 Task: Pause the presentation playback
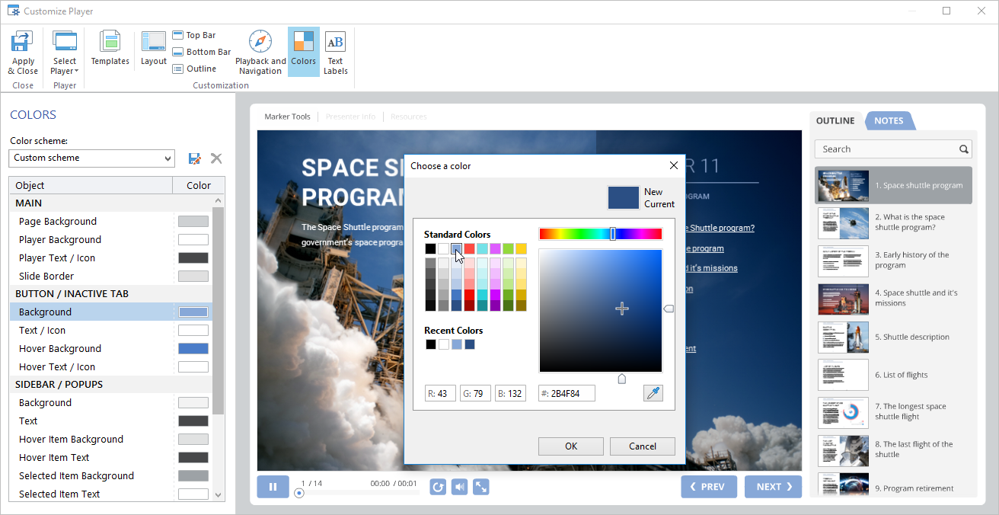(x=273, y=486)
